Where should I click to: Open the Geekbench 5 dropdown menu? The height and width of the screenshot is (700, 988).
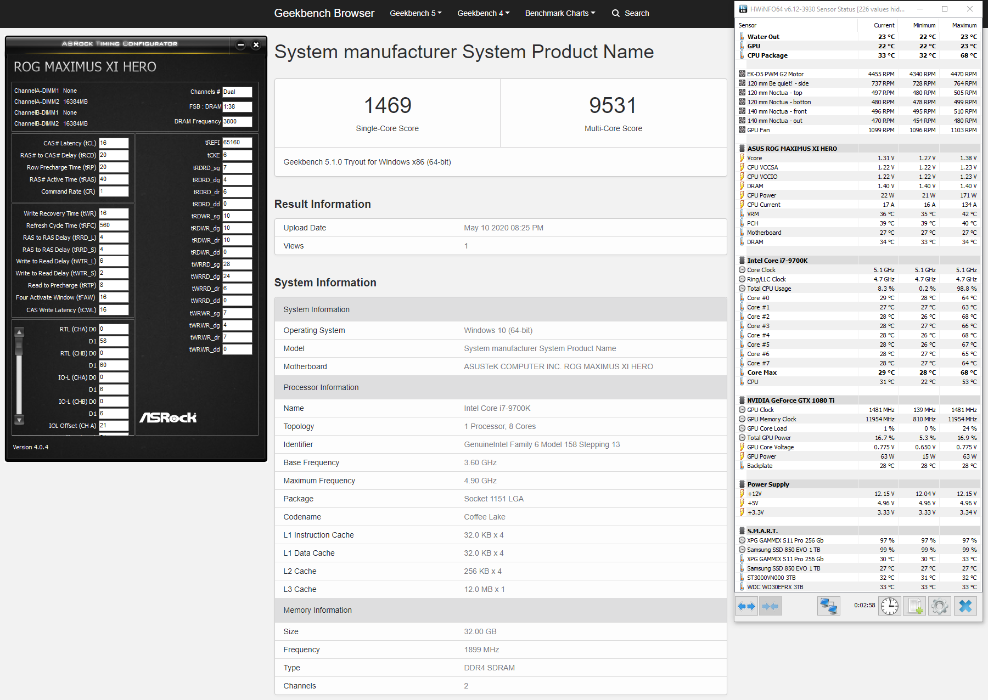pyautogui.click(x=416, y=13)
